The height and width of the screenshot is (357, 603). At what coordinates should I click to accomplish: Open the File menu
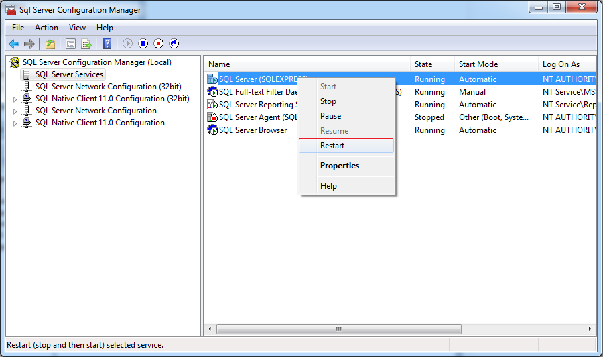[x=18, y=28]
